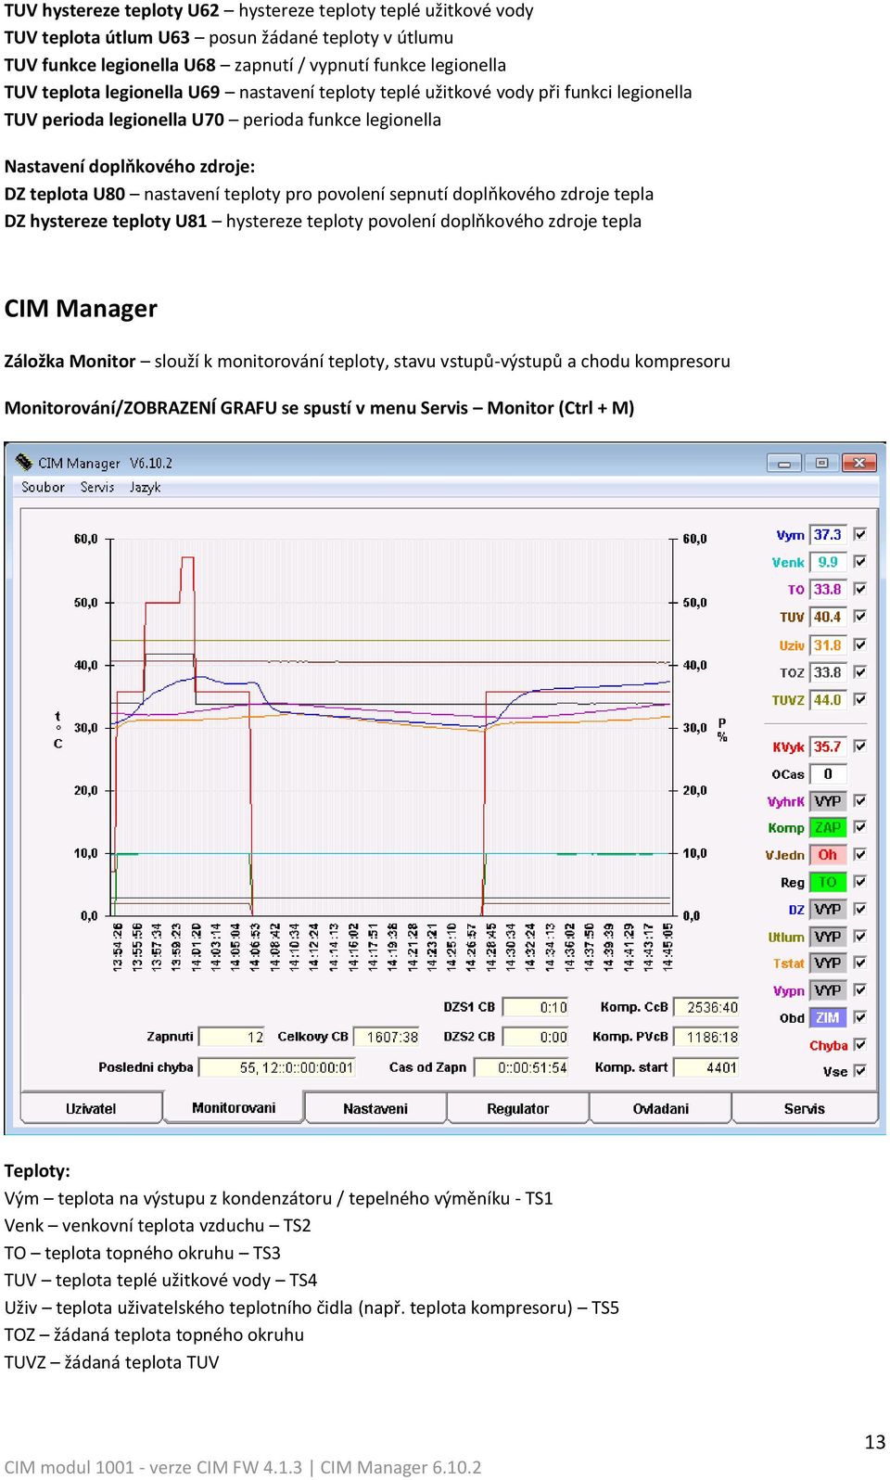Toggle the Venk graph checkbox
Viewport: 890px width, 1480px height.
[860, 562]
